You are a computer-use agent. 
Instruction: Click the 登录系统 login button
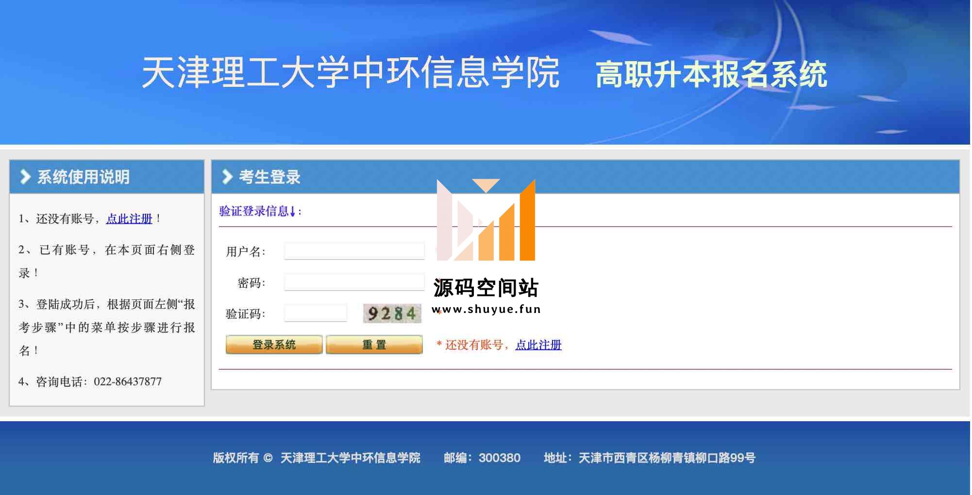pyautogui.click(x=274, y=345)
